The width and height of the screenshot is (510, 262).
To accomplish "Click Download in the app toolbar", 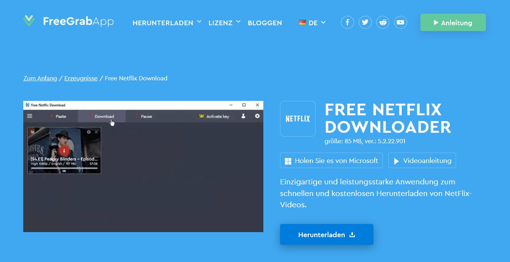I will pos(102,116).
